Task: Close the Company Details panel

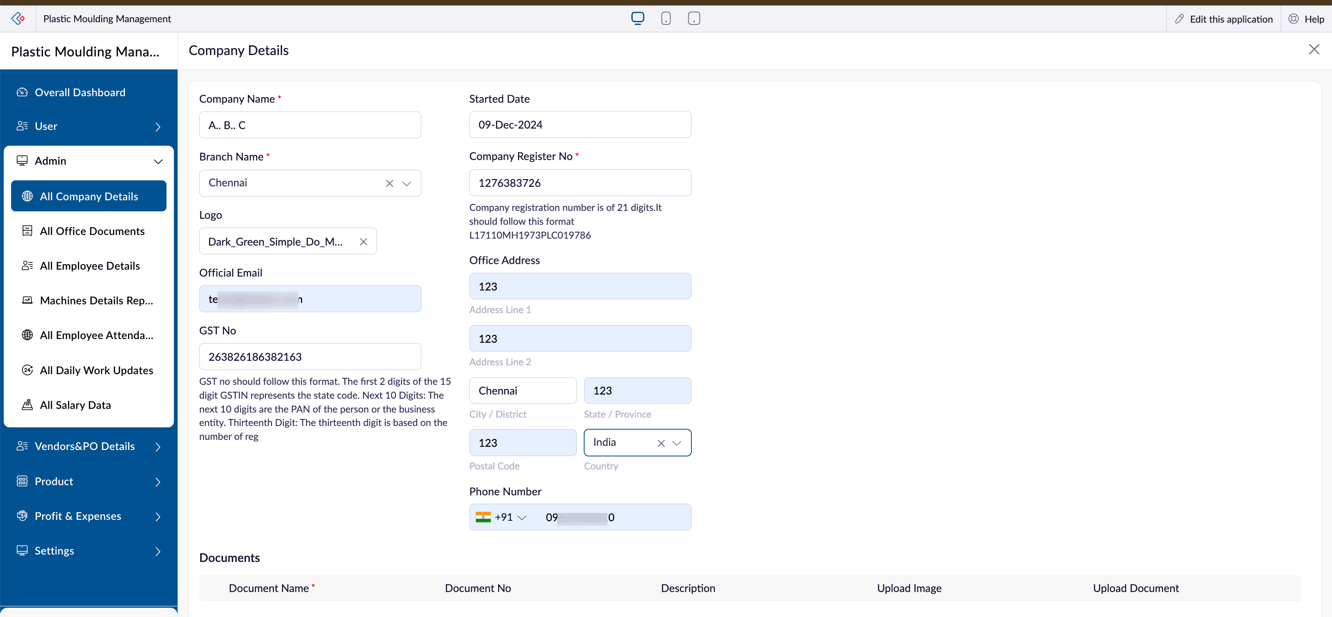Action: [1313, 49]
